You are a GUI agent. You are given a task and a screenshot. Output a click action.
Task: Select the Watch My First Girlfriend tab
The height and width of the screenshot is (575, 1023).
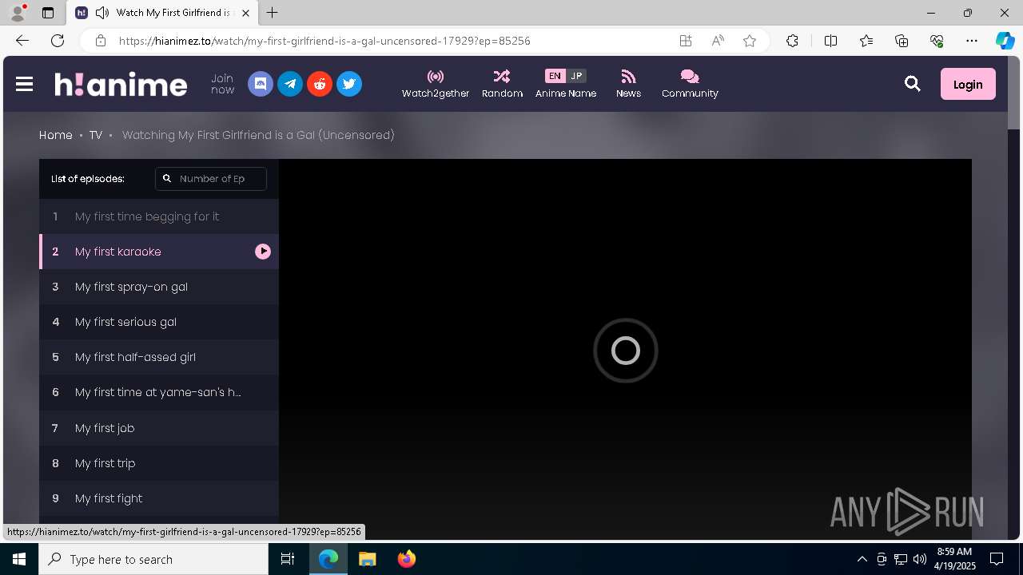tap(163, 13)
